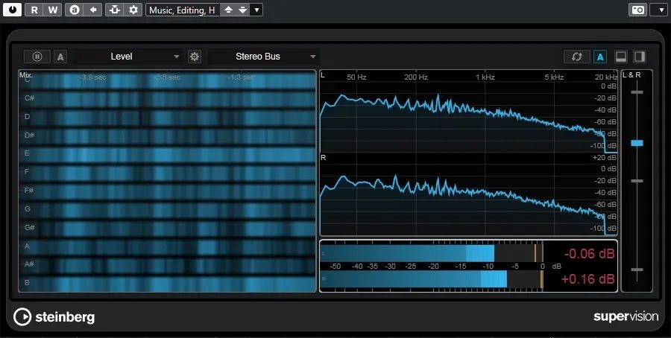Toggle the plug-in bypass power button
Viewport: 671px width, 338px height.
[12, 10]
